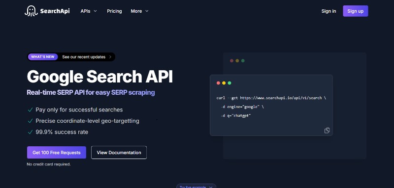The image size is (394, 188).
Task: Expand the More dropdown menu
Action: 140,11
